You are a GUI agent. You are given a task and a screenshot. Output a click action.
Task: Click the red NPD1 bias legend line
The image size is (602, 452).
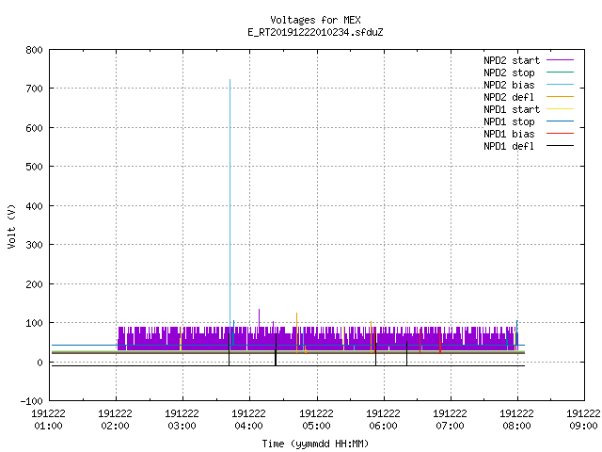click(561, 134)
